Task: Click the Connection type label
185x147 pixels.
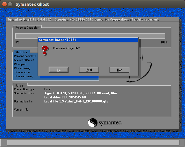Action: tap(24, 89)
